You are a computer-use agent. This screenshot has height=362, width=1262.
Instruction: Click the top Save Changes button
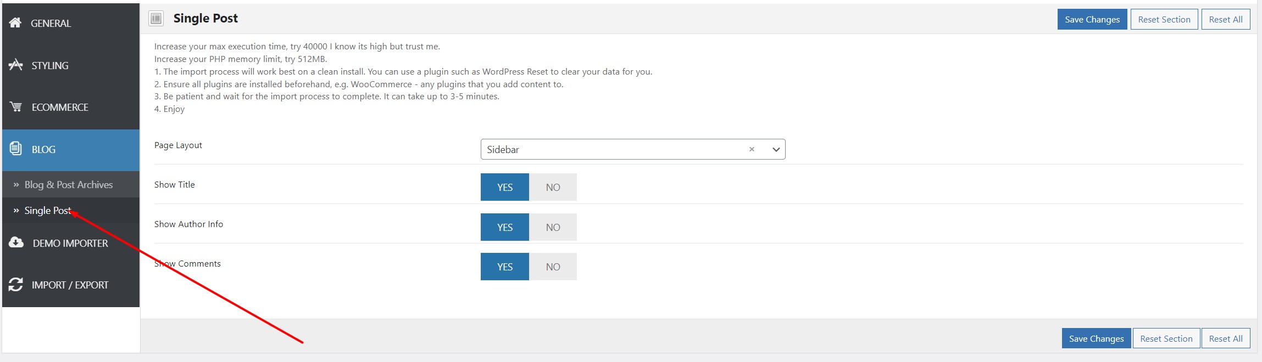1092,19
